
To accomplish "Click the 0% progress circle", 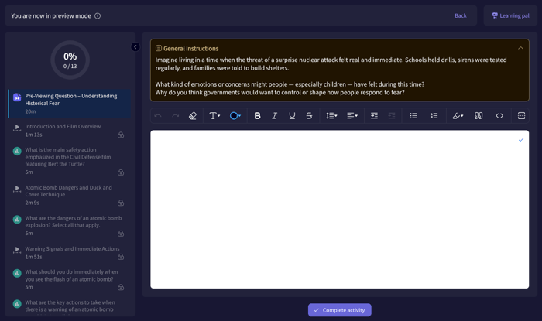I will click(x=70, y=60).
